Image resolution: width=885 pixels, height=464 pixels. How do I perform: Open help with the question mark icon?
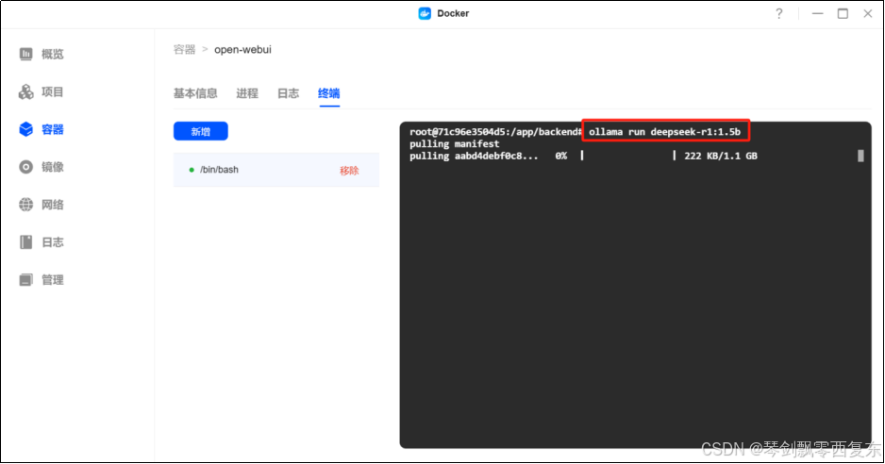(779, 13)
